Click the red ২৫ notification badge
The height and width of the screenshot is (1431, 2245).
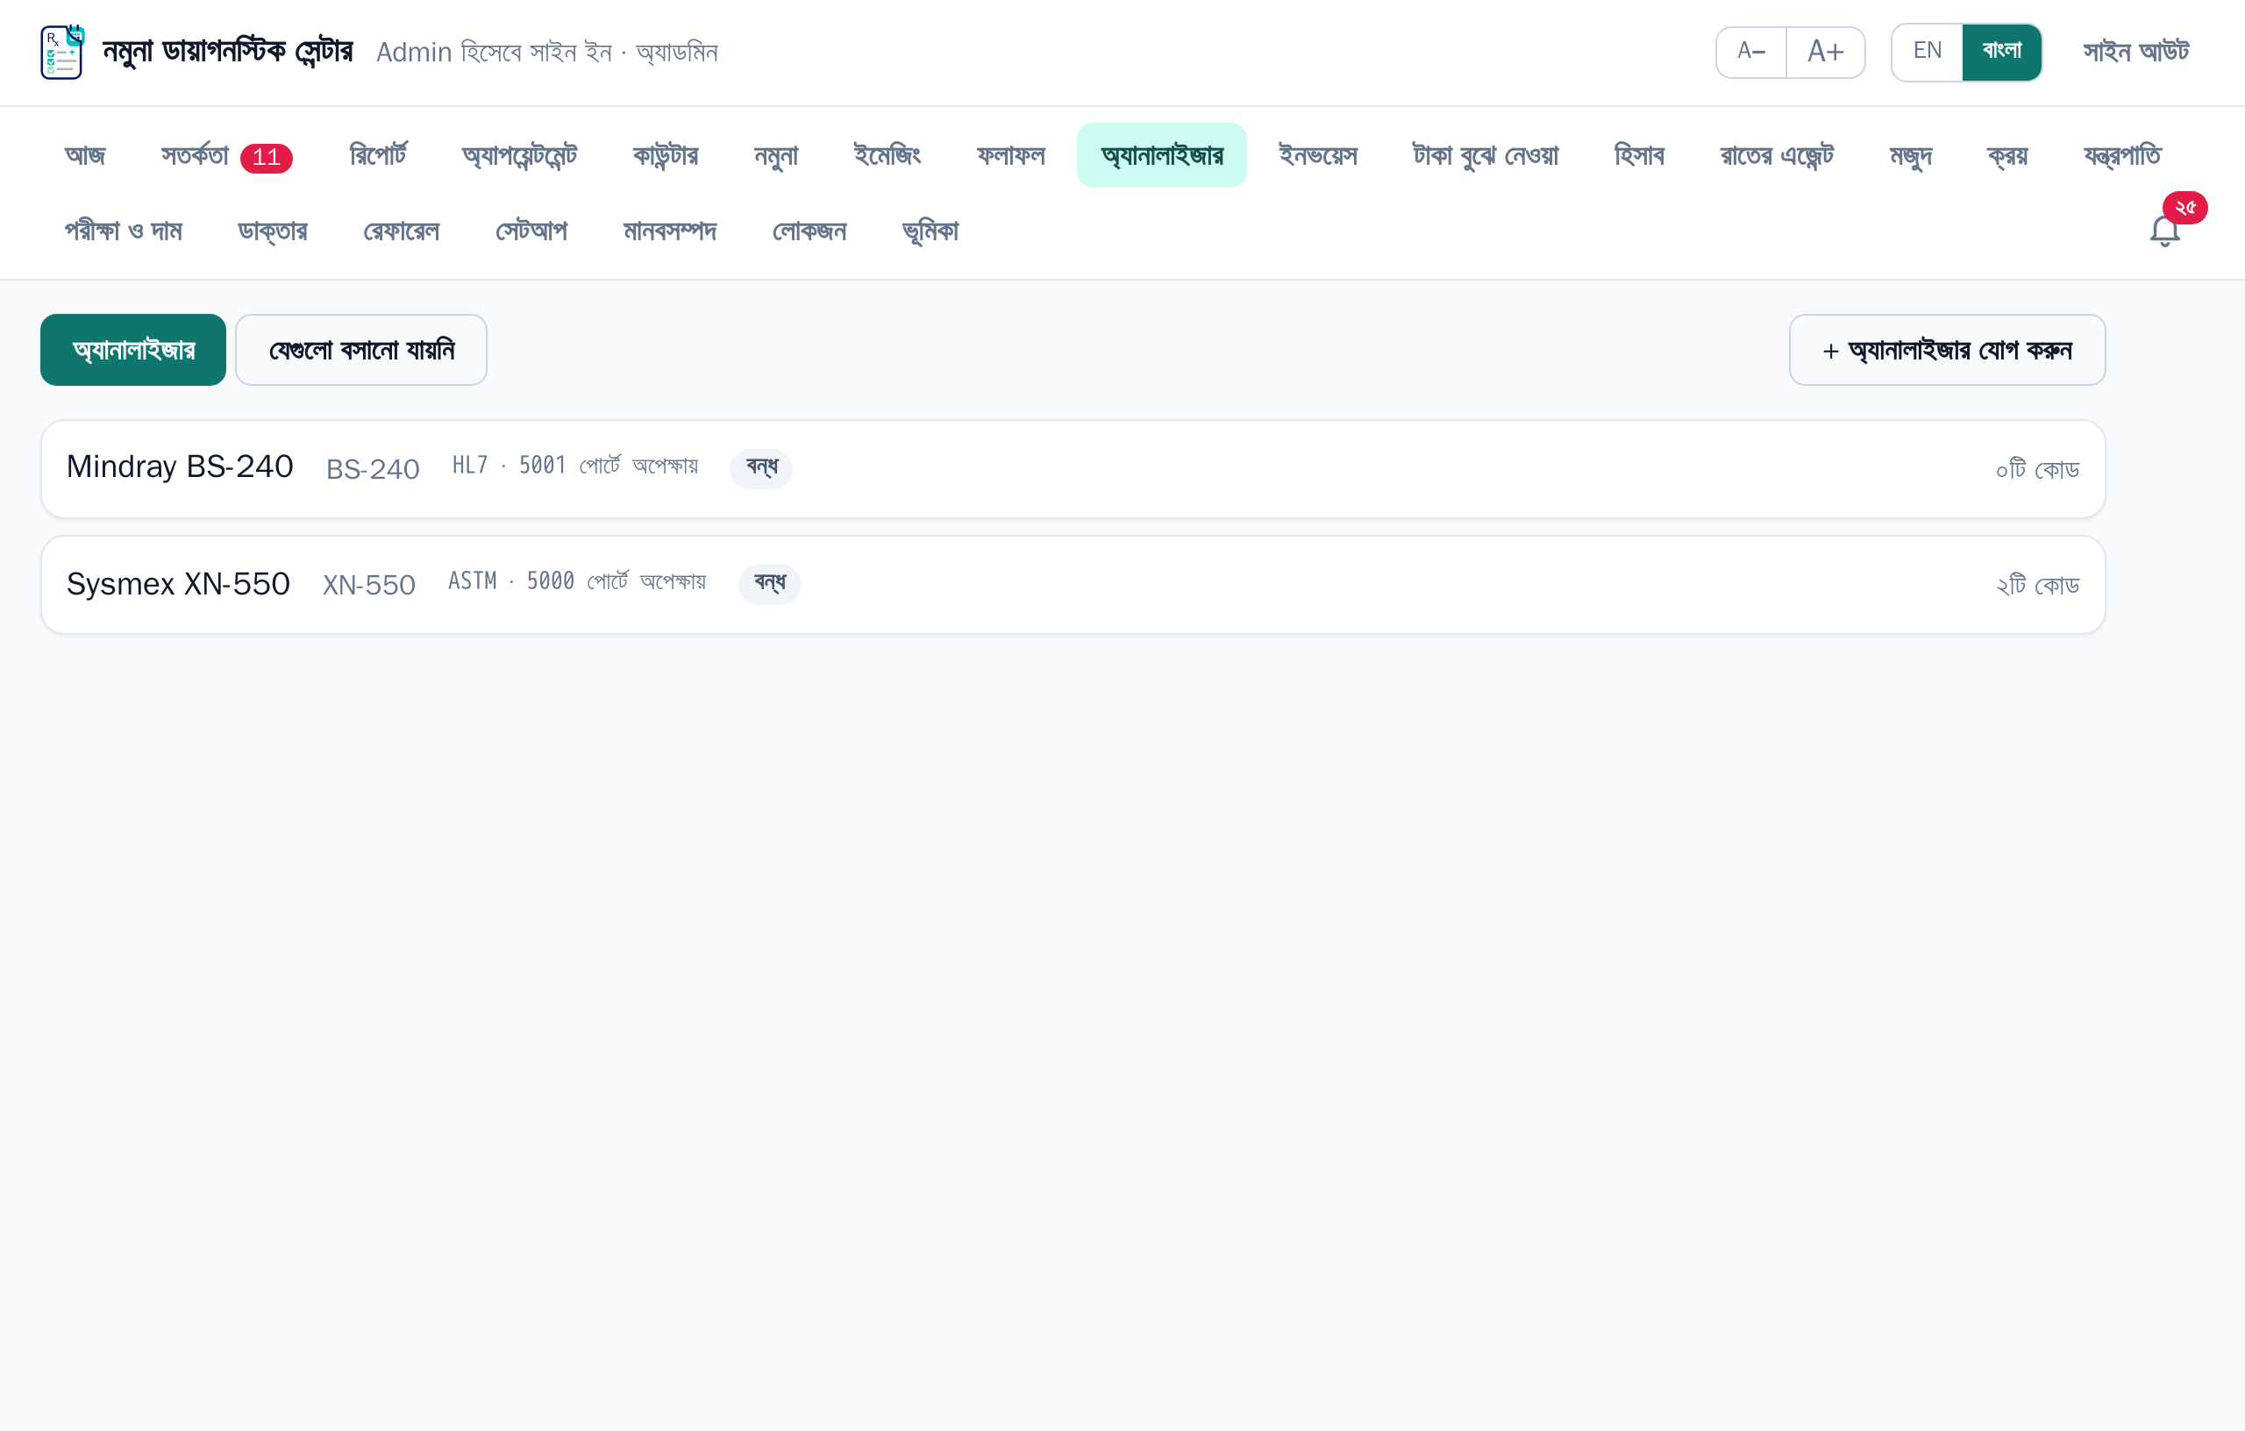[2184, 208]
